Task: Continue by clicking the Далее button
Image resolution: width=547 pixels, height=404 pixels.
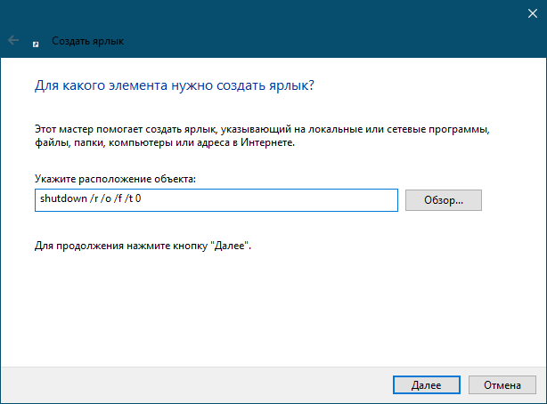Action: point(427,384)
